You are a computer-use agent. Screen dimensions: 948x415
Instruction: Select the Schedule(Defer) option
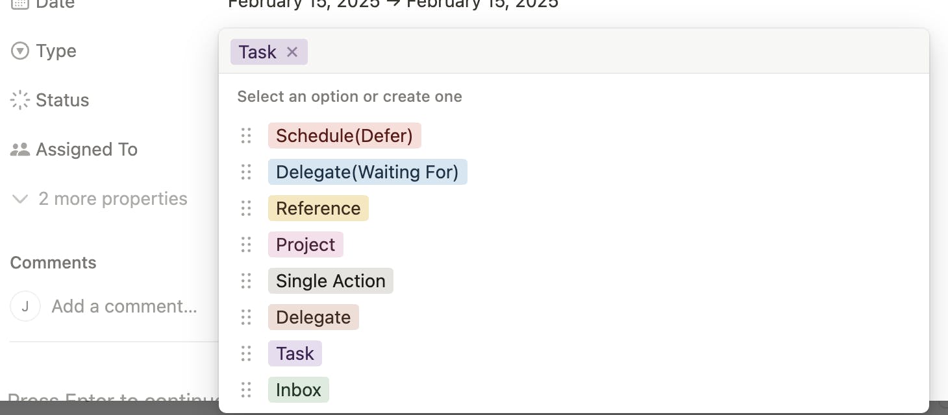[344, 136]
